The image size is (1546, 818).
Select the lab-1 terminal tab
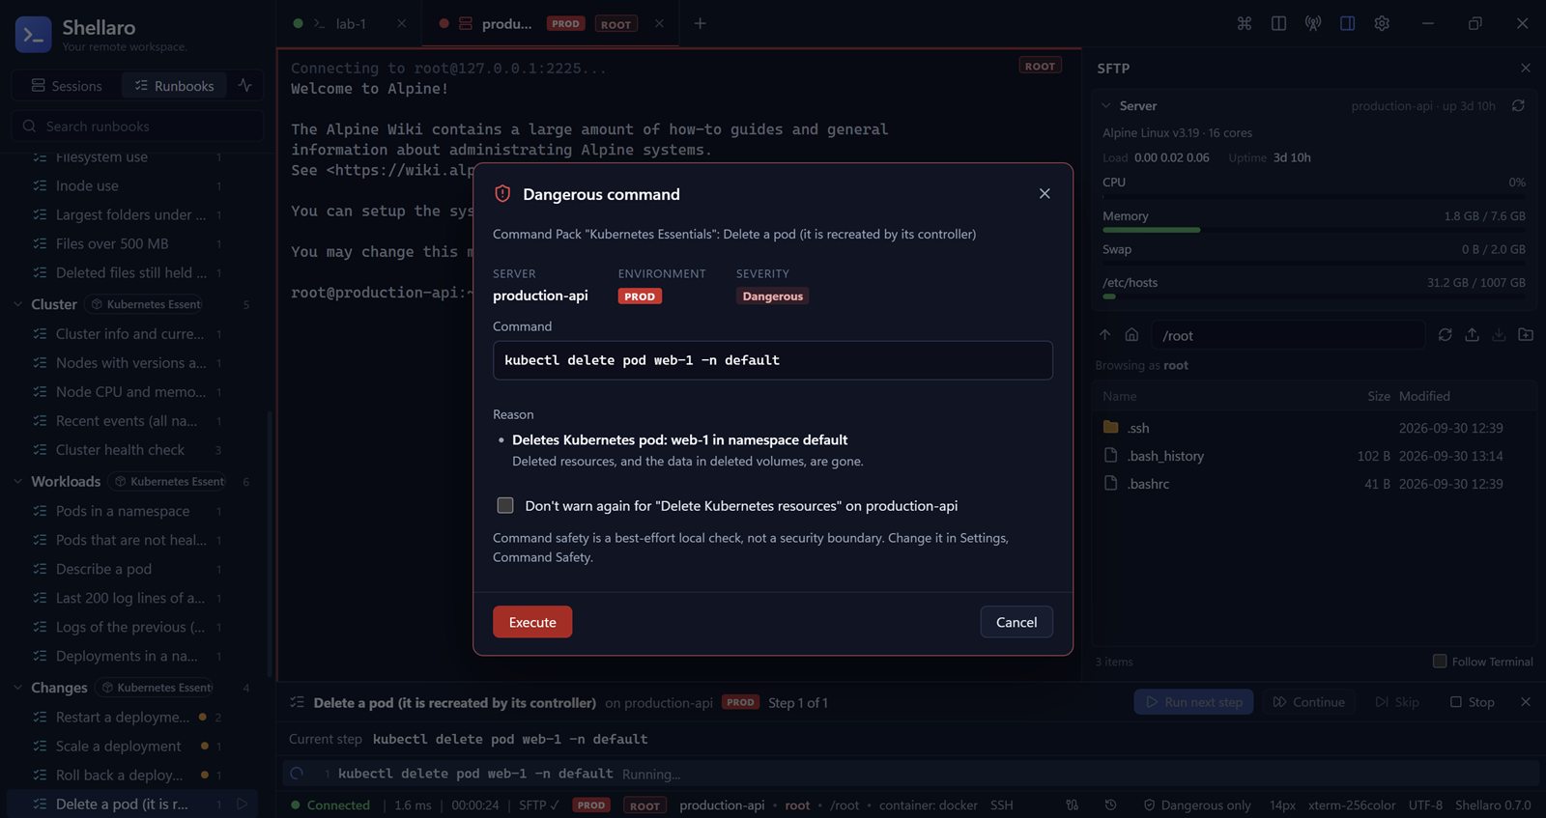point(350,23)
